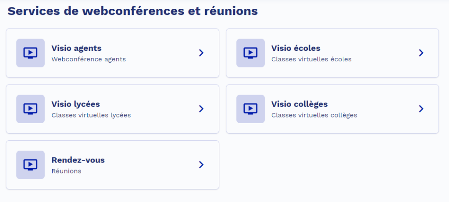Click the Visio lycées screen icon
Screen dimensions: 449x202
pos(30,109)
